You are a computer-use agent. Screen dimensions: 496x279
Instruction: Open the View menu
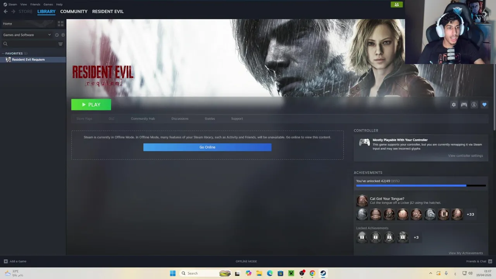[24, 4]
